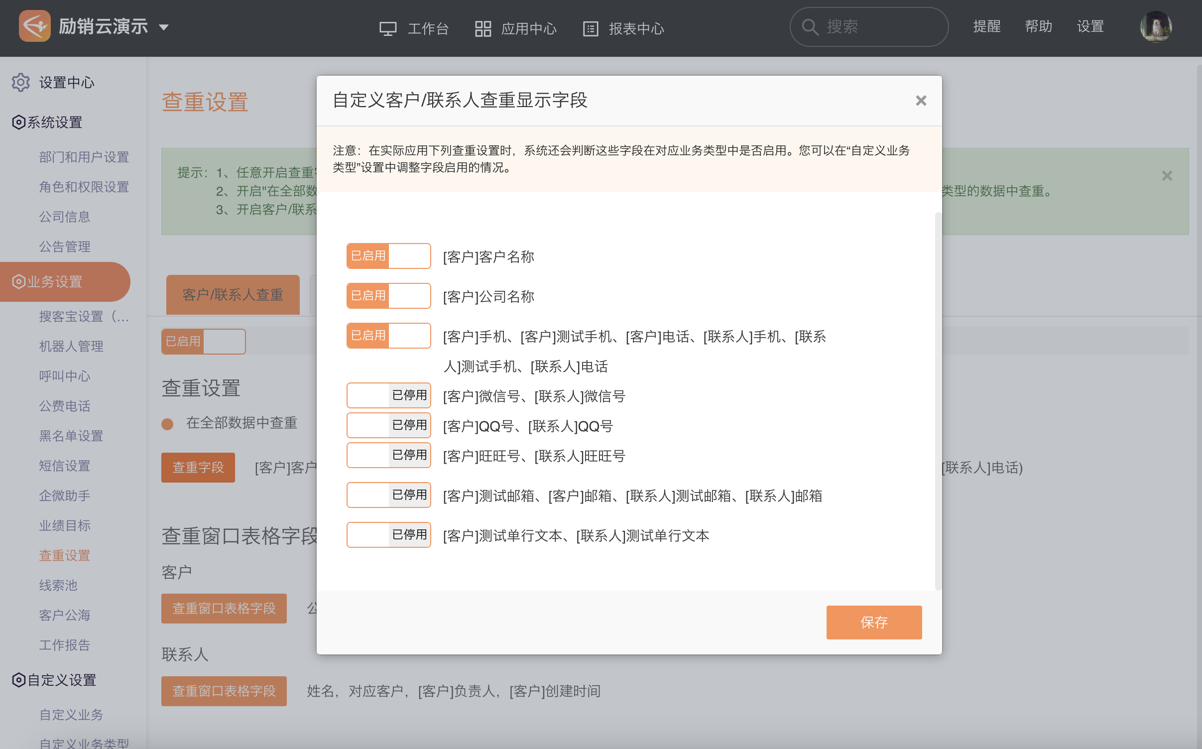Click the dialog's vertical scrollbar
Viewport: 1202px width, 749px height.
pyautogui.click(x=938, y=401)
